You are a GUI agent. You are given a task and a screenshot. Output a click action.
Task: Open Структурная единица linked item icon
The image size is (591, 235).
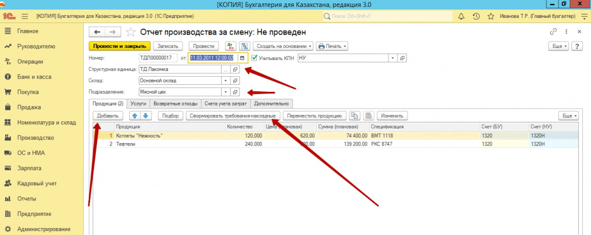point(235,69)
